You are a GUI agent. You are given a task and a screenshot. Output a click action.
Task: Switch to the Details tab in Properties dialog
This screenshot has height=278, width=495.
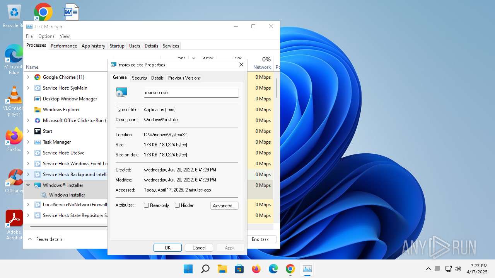point(157,78)
